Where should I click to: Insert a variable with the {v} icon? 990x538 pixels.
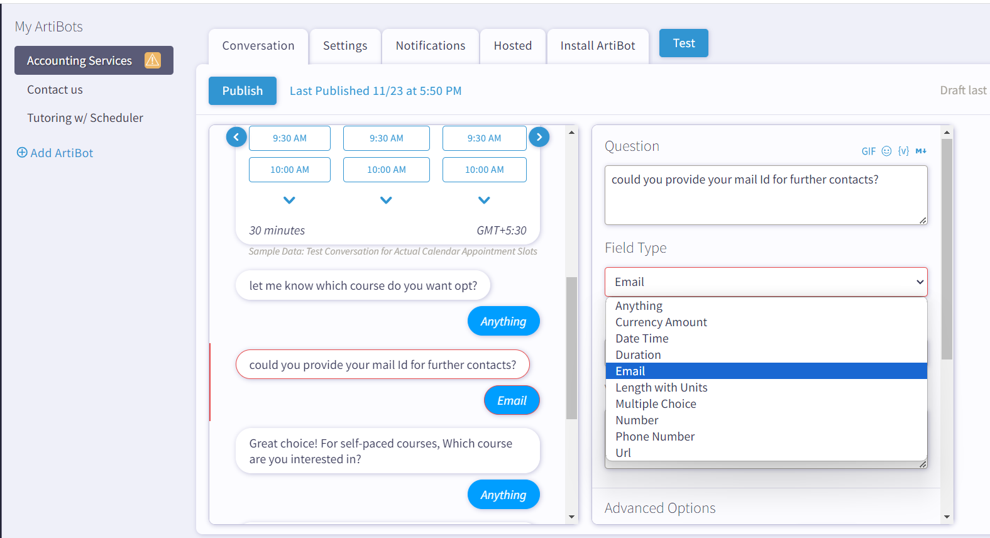(903, 151)
